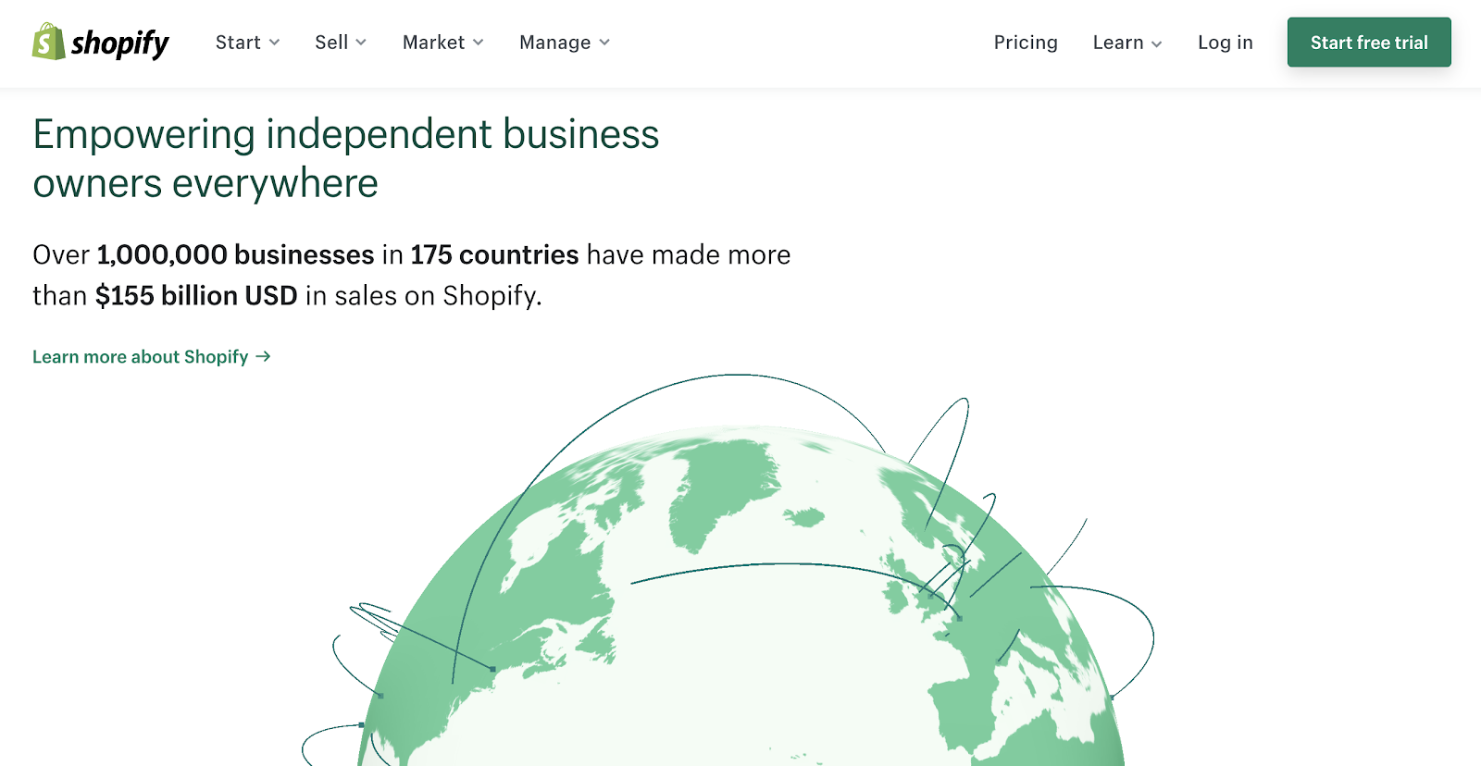Open the Start menu
The image size is (1481, 766).
(x=247, y=43)
